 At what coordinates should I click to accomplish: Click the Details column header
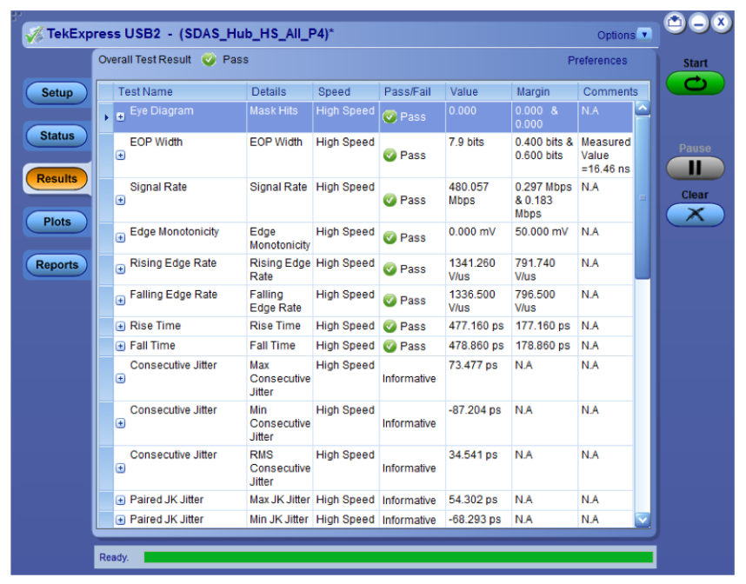coord(280,92)
